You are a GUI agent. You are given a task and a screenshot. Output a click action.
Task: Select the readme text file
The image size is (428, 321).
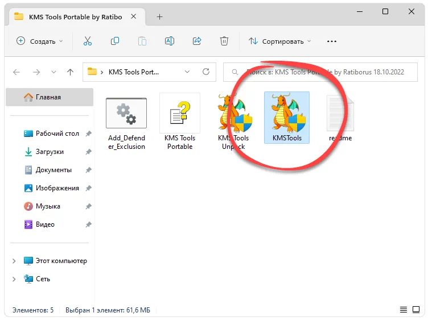click(x=340, y=118)
